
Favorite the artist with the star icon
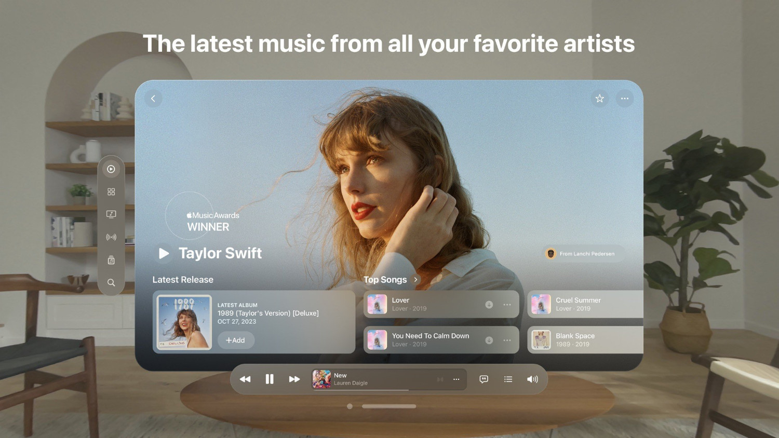tap(600, 99)
